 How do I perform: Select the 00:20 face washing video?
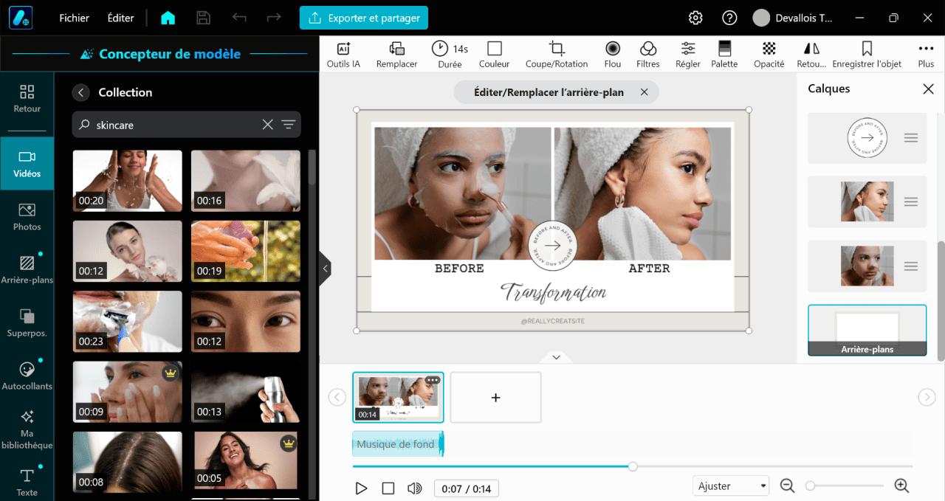pos(127,181)
